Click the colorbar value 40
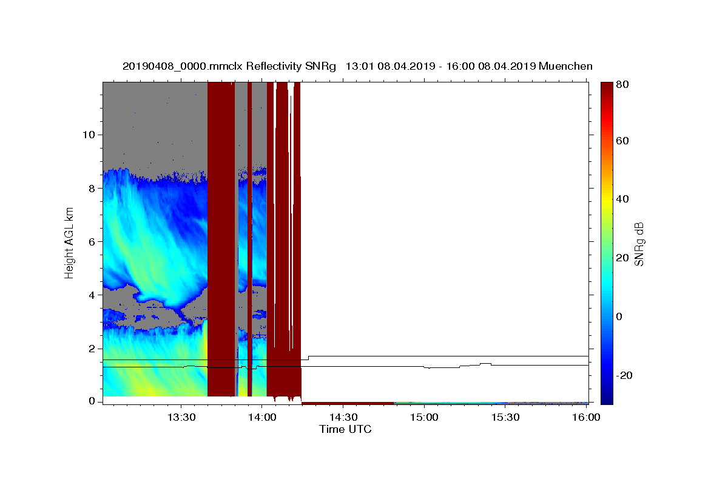Viewport: 728px width, 485px height. pyautogui.click(x=622, y=199)
